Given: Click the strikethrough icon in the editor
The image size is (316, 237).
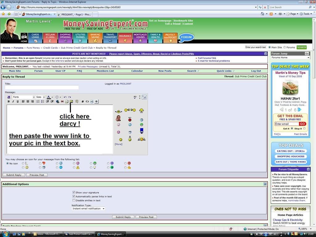Looking at the screenshot, I should [x=97, y=102].
